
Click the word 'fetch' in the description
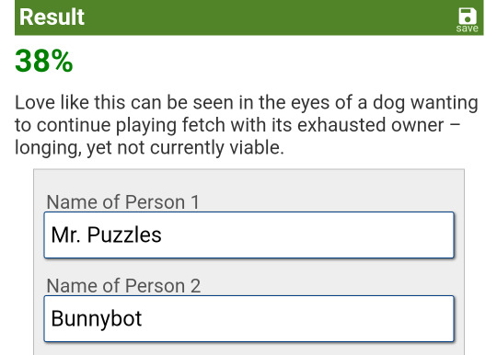click(x=203, y=125)
